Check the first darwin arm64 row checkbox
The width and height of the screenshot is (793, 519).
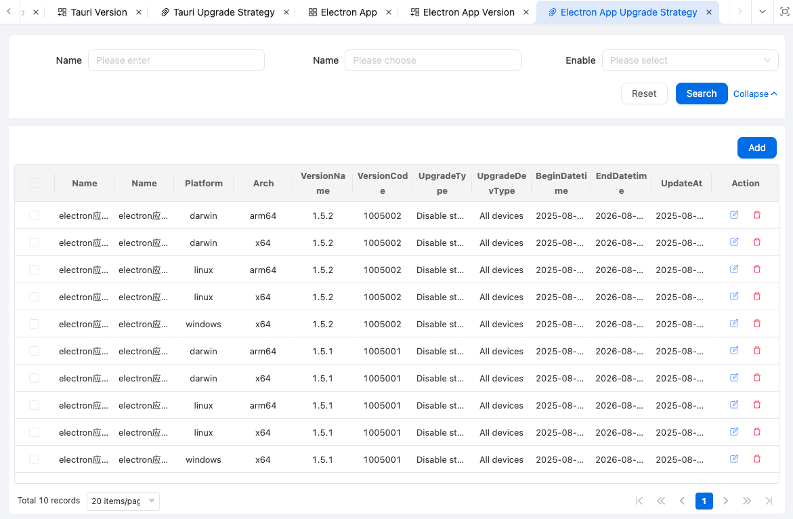click(x=35, y=215)
